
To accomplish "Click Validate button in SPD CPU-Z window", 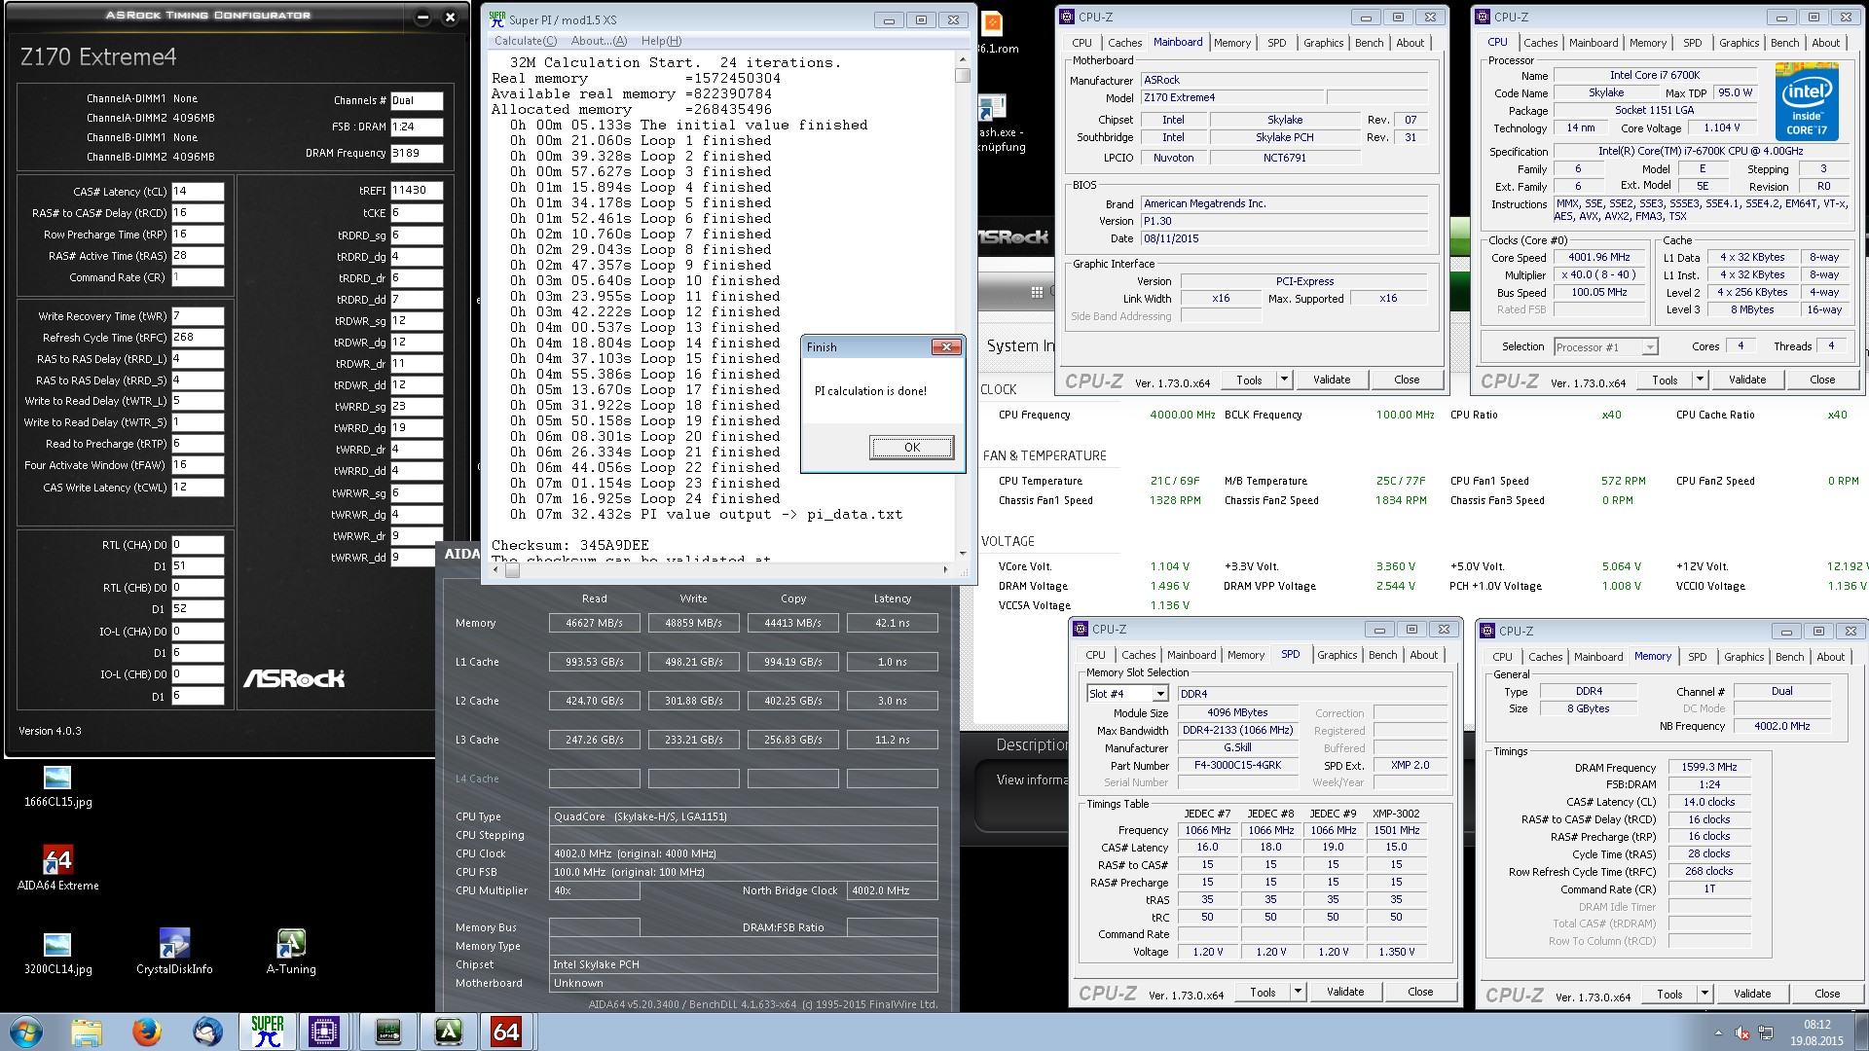I will tap(1344, 992).
